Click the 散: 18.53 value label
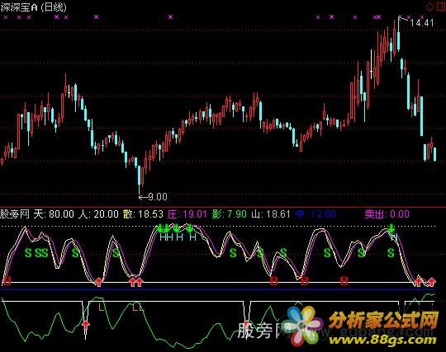This screenshot has width=446, height=352. (144, 214)
